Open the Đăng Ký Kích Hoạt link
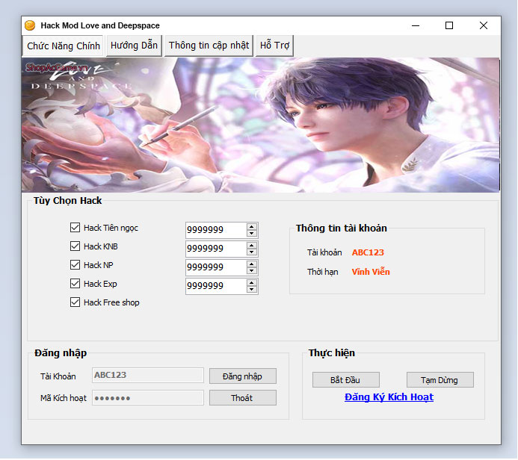This screenshot has width=518, height=460. click(x=389, y=397)
